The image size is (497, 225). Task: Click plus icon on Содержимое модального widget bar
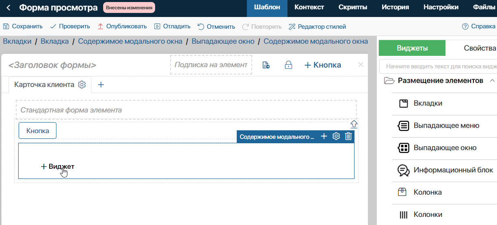click(324, 136)
